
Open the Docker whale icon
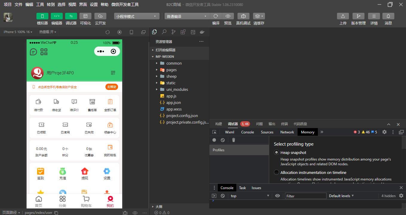click(202, 32)
